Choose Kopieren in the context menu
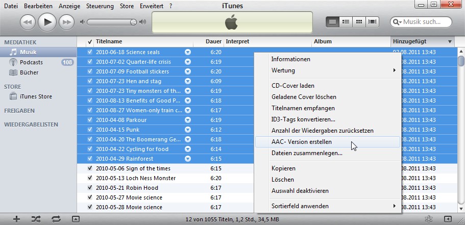Screen dimensions: 465x225 pyautogui.click(x=328, y=168)
